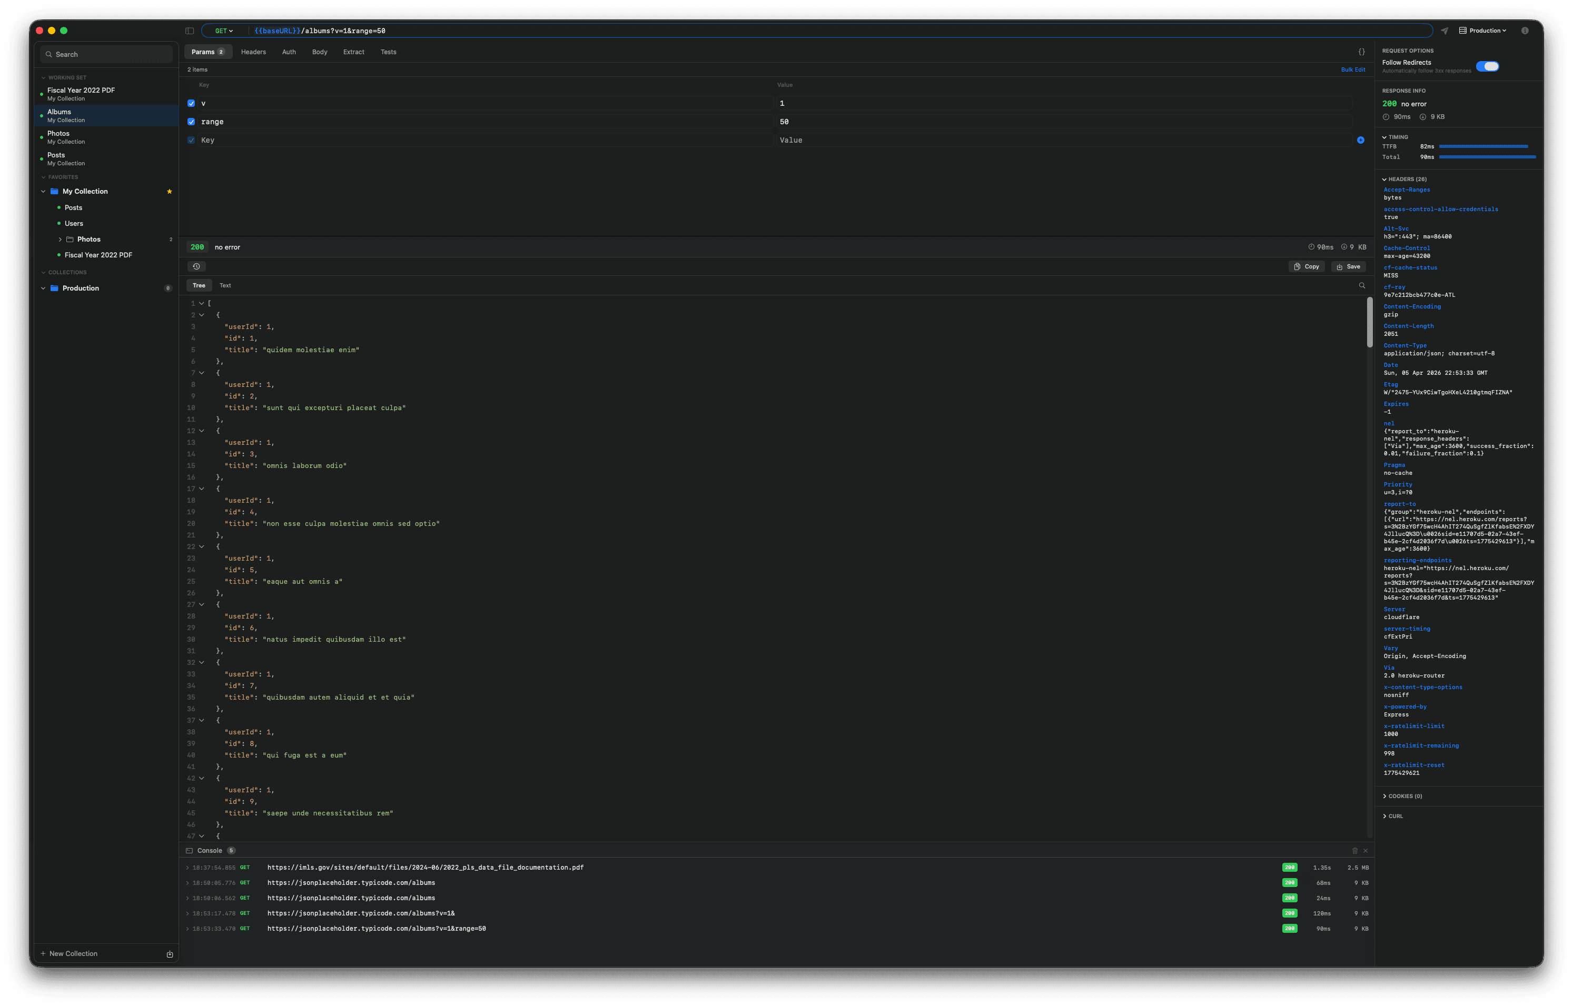Click the download size icon in Response Info

tap(1423, 117)
